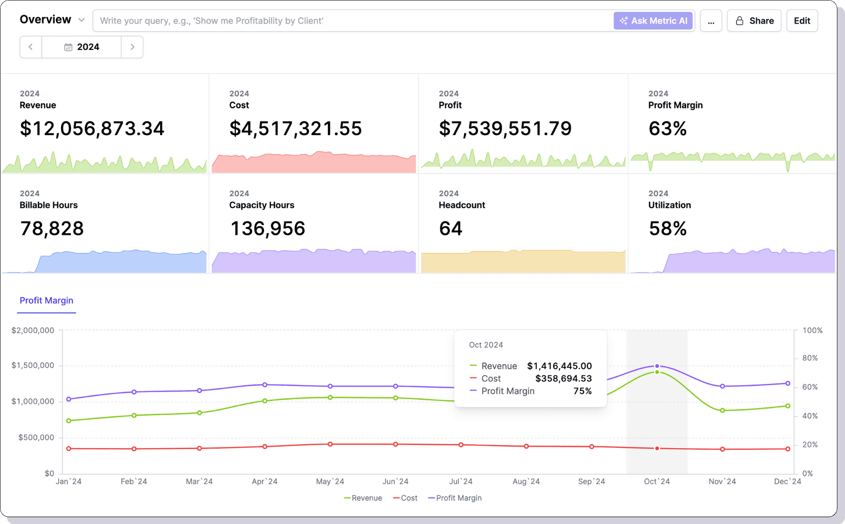Viewport: 845px width, 524px height.
Task: Click the Utilization sparkline chart
Action: pos(733,260)
